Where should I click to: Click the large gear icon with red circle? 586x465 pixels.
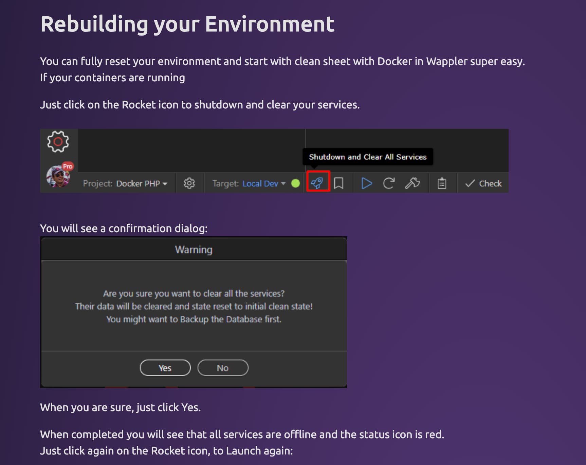click(58, 141)
